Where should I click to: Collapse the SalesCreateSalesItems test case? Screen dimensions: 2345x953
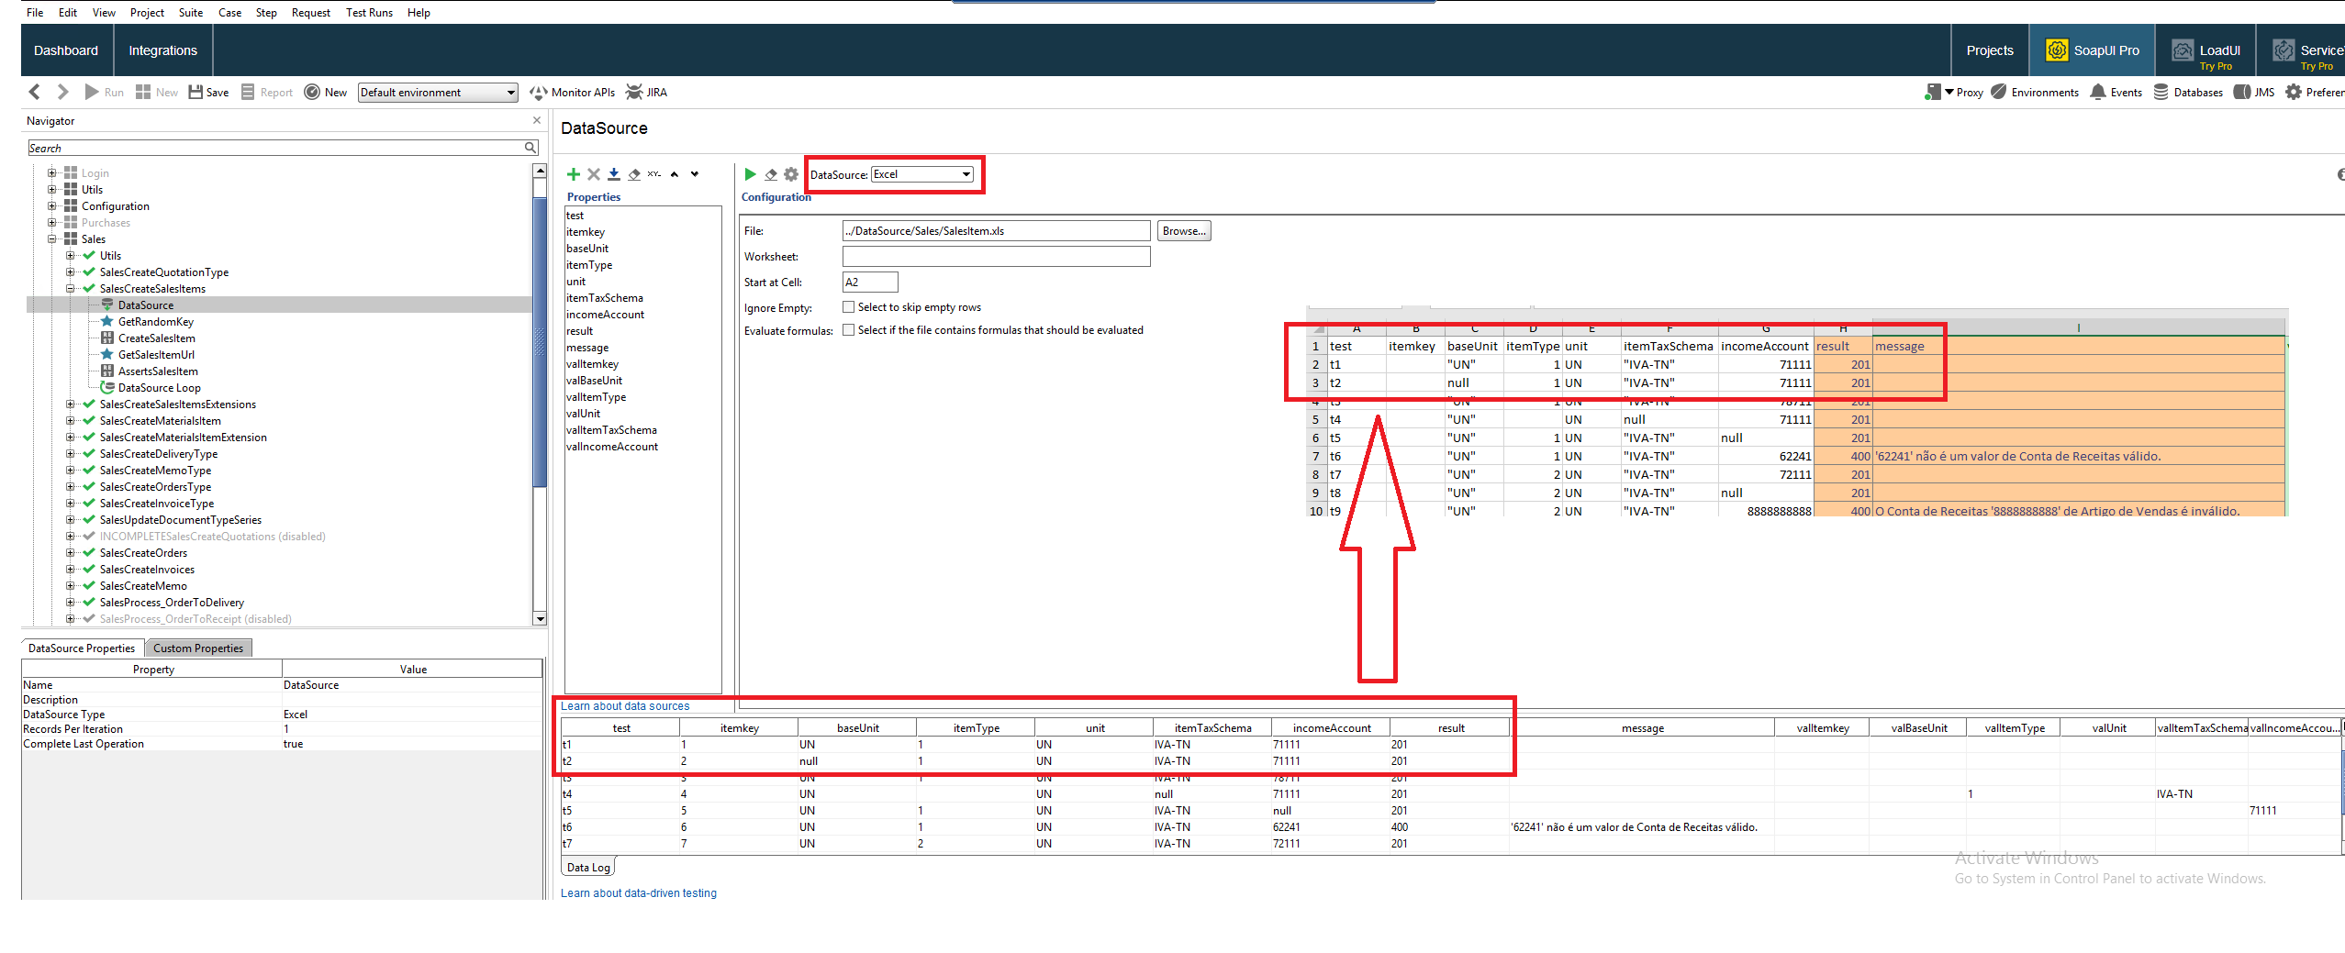pyautogui.click(x=71, y=289)
